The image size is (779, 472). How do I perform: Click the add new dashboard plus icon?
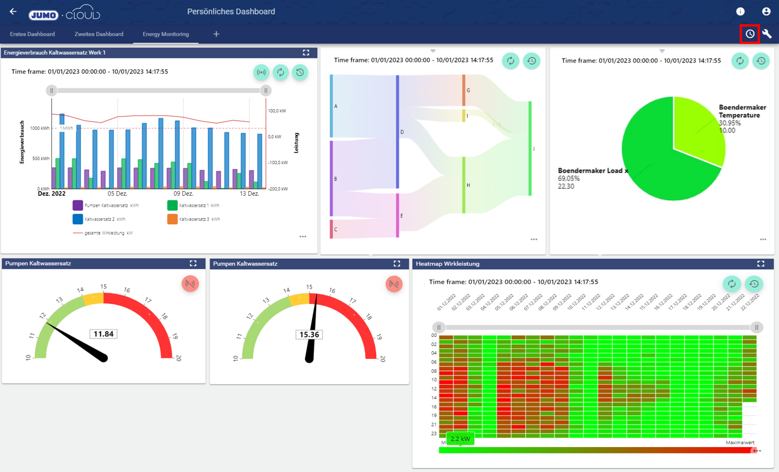coord(216,34)
